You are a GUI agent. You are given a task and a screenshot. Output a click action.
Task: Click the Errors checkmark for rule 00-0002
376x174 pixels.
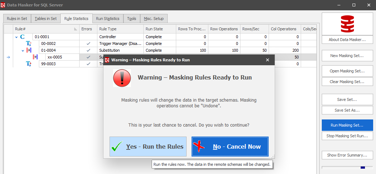pos(88,43)
